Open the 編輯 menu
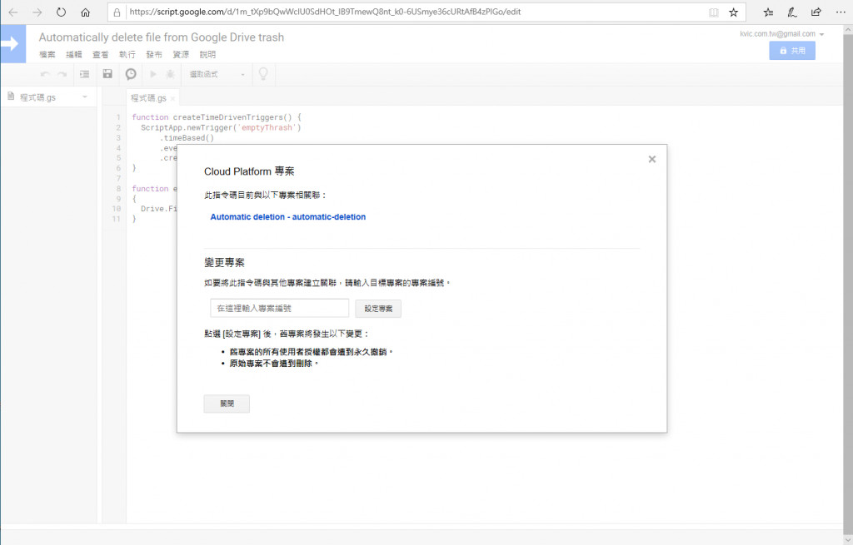 pyautogui.click(x=74, y=54)
